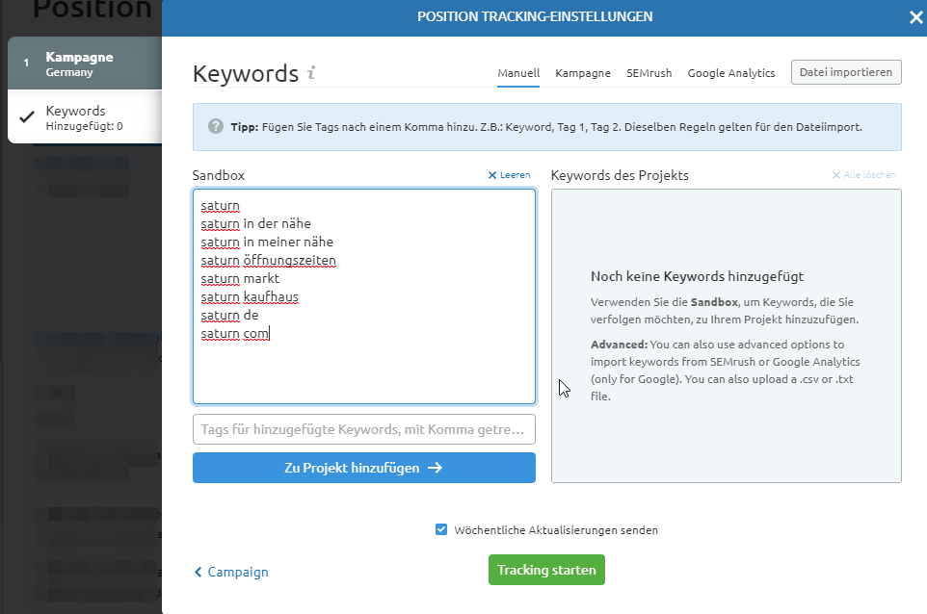Click the 'Noch keine Keywords hinzugefügt' heading
Screen dimensions: 927x614
(x=697, y=277)
